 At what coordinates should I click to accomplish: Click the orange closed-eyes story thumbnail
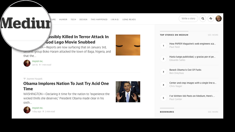tap(128, 45)
